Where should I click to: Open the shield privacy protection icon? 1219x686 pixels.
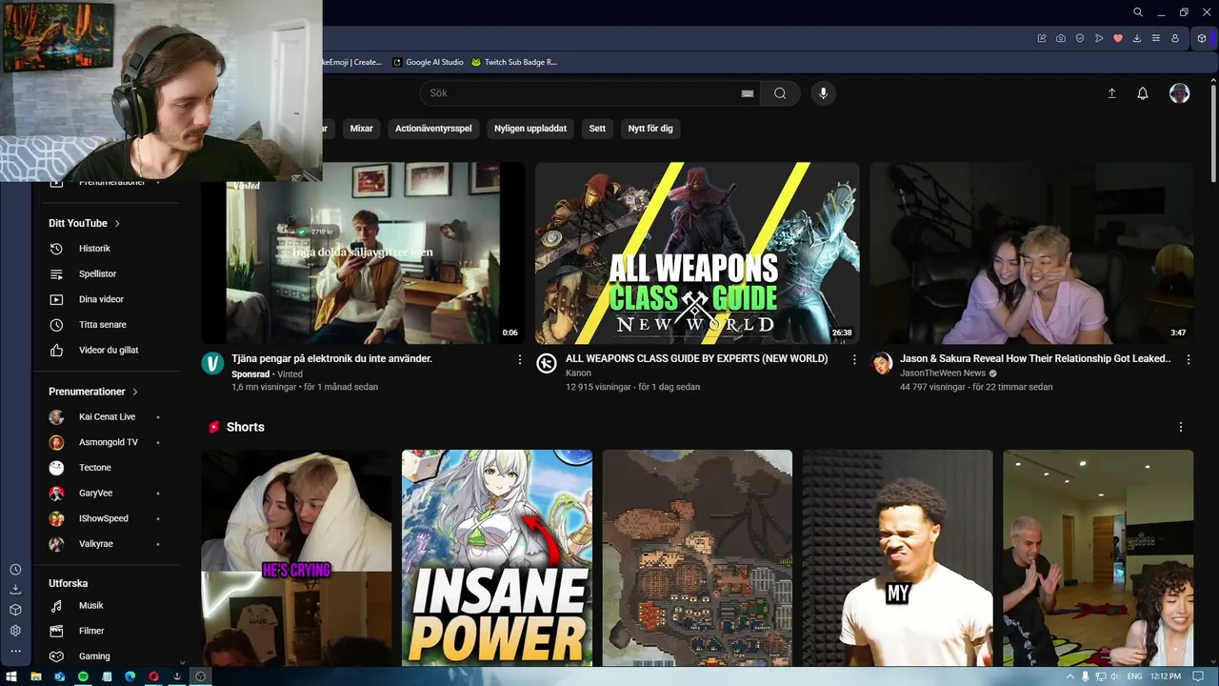click(1080, 38)
